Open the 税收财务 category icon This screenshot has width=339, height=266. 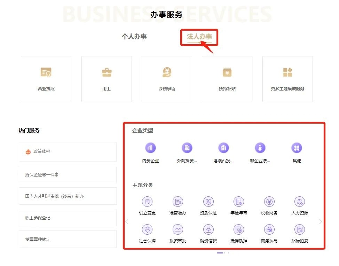[269, 202]
